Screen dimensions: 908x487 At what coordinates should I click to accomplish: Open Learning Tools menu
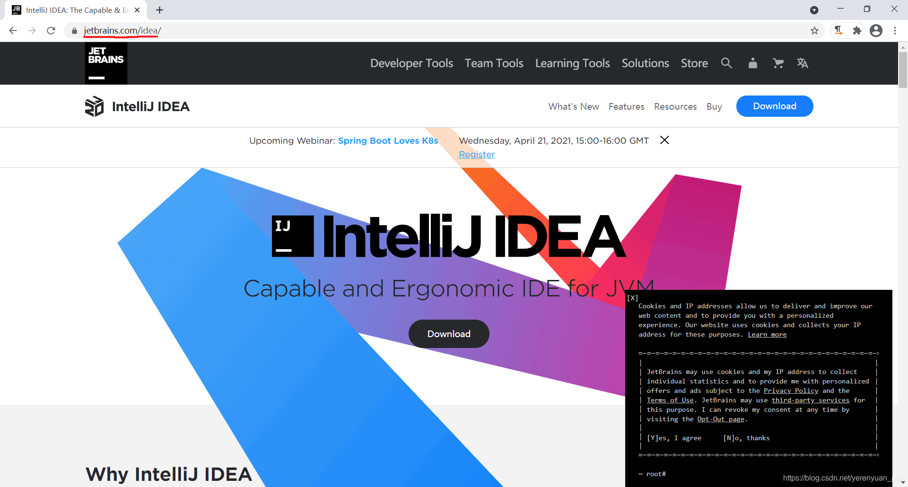tap(572, 63)
